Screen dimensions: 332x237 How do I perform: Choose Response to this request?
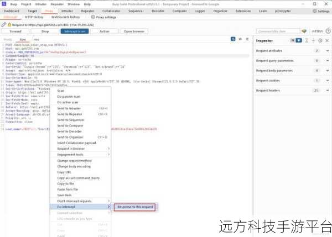point(135,207)
